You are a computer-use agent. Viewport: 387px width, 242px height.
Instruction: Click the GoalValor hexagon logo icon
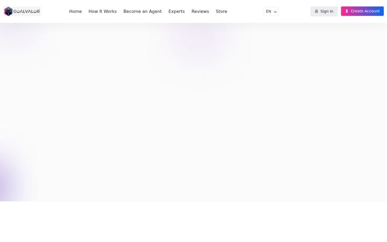(x=9, y=11)
